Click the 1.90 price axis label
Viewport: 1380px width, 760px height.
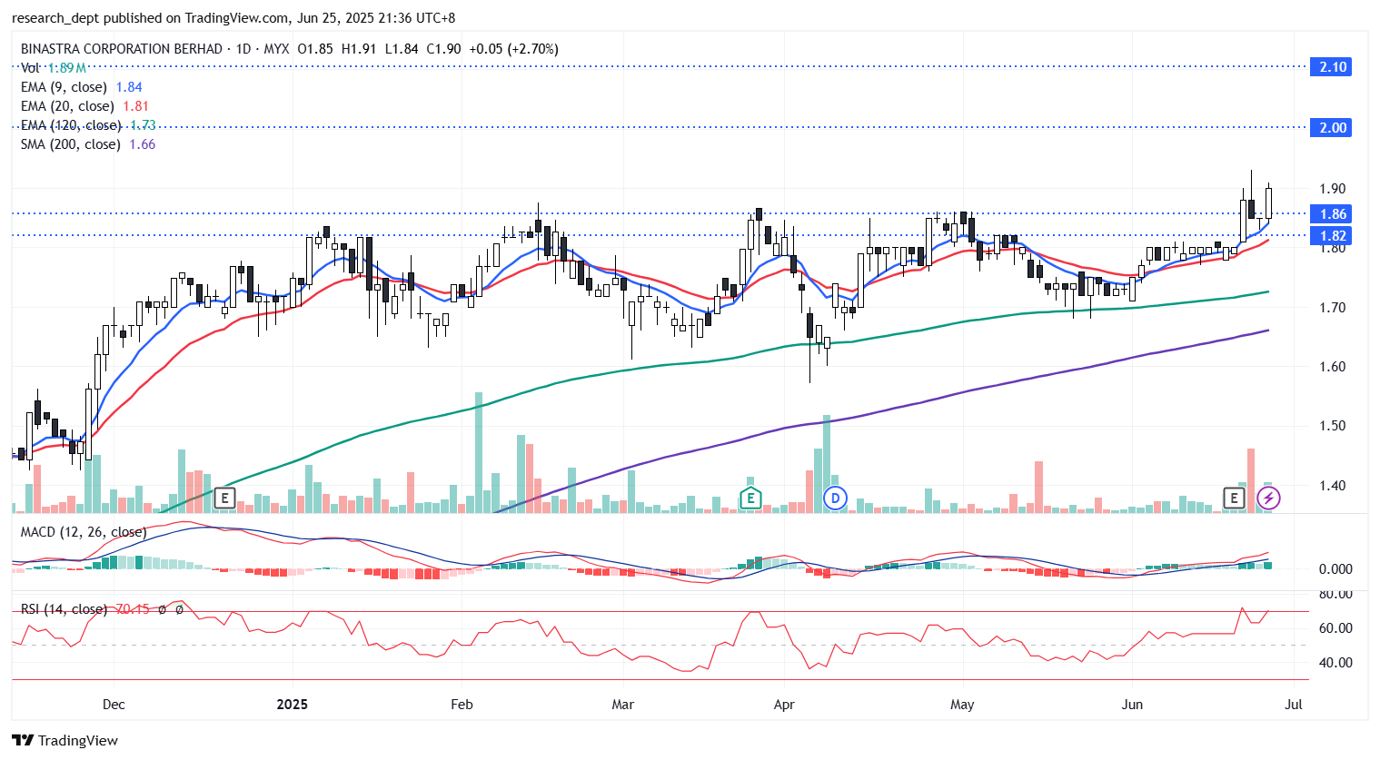[1332, 189]
